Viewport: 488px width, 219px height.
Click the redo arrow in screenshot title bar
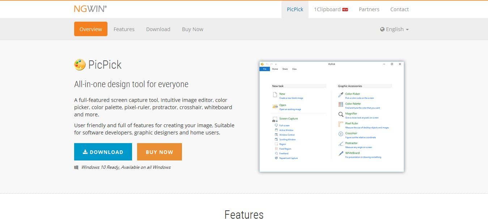point(271,64)
